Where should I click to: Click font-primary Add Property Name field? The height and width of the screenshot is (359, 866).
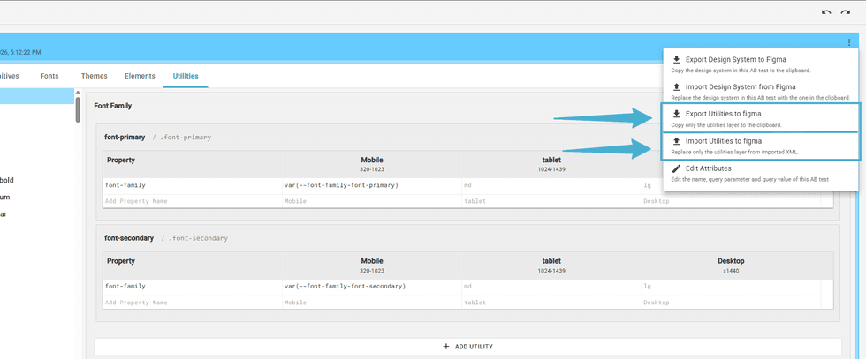[193, 201]
